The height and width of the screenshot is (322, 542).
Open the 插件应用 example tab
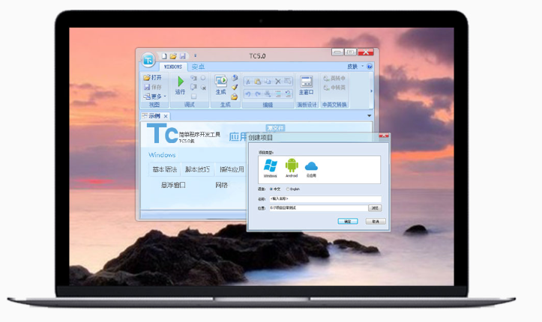(232, 169)
